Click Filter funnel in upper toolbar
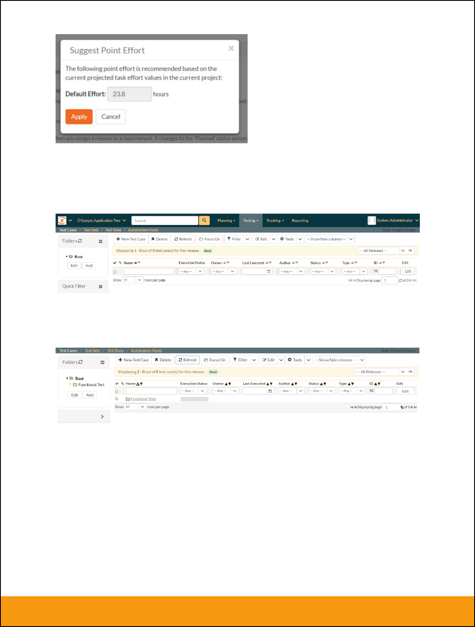This screenshot has width=475, height=627. [x=234, y=239]
